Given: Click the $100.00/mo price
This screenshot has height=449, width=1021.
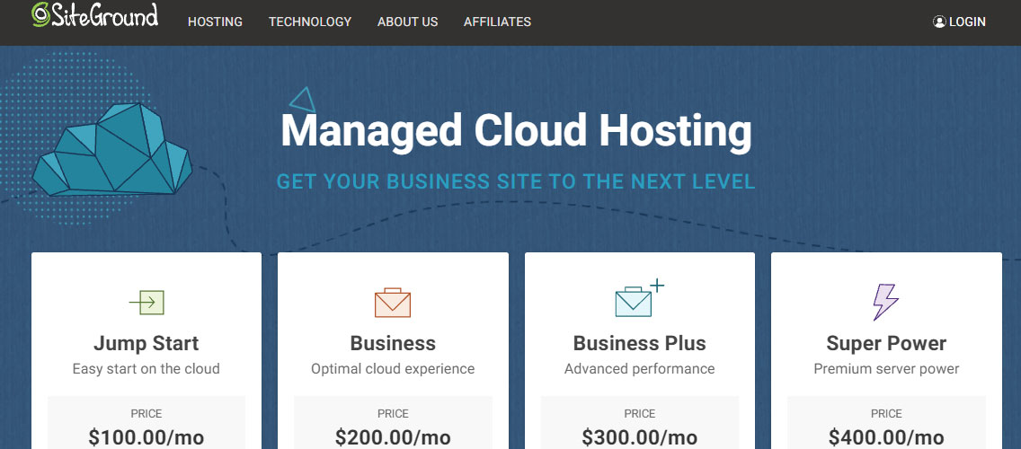Looking at the screenshot, I should pos(146,437).
